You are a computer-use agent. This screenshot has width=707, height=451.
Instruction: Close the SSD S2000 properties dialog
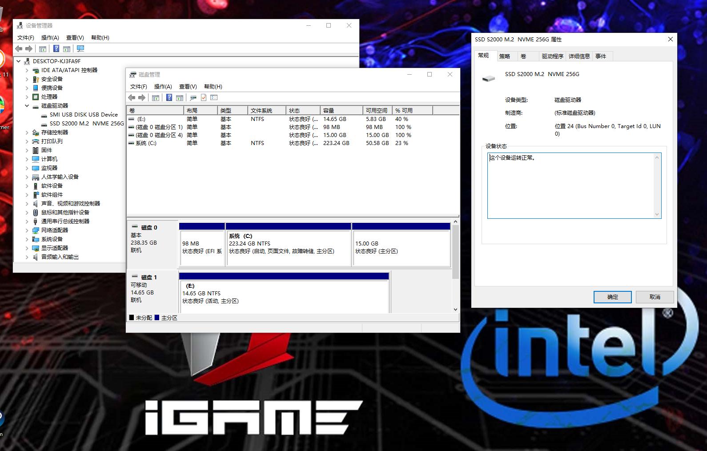[x=671, y=39]
